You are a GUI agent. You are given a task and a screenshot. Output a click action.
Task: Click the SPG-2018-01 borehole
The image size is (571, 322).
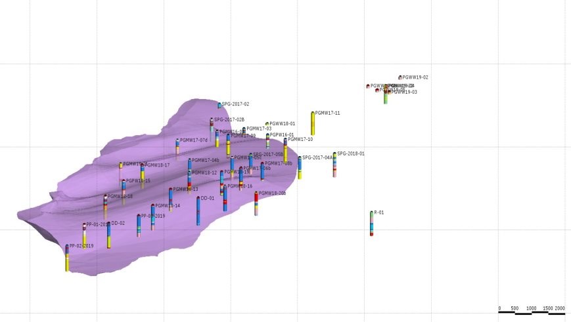334,165
